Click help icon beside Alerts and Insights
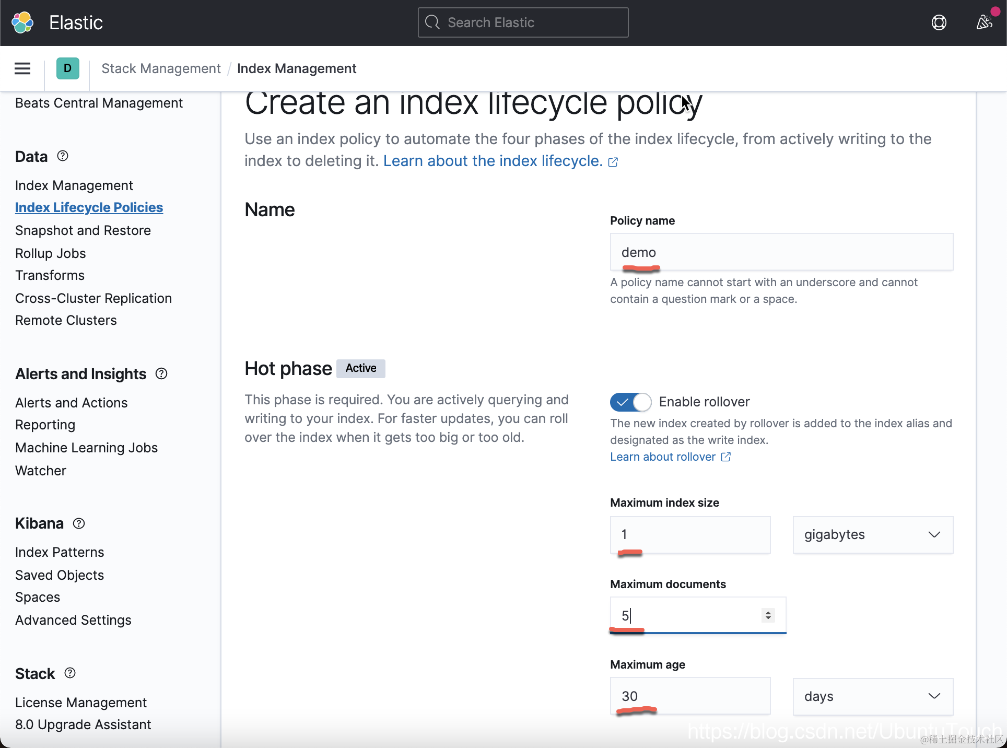Viewport: 1007px width, 748px height. click(x=161, y=374)
